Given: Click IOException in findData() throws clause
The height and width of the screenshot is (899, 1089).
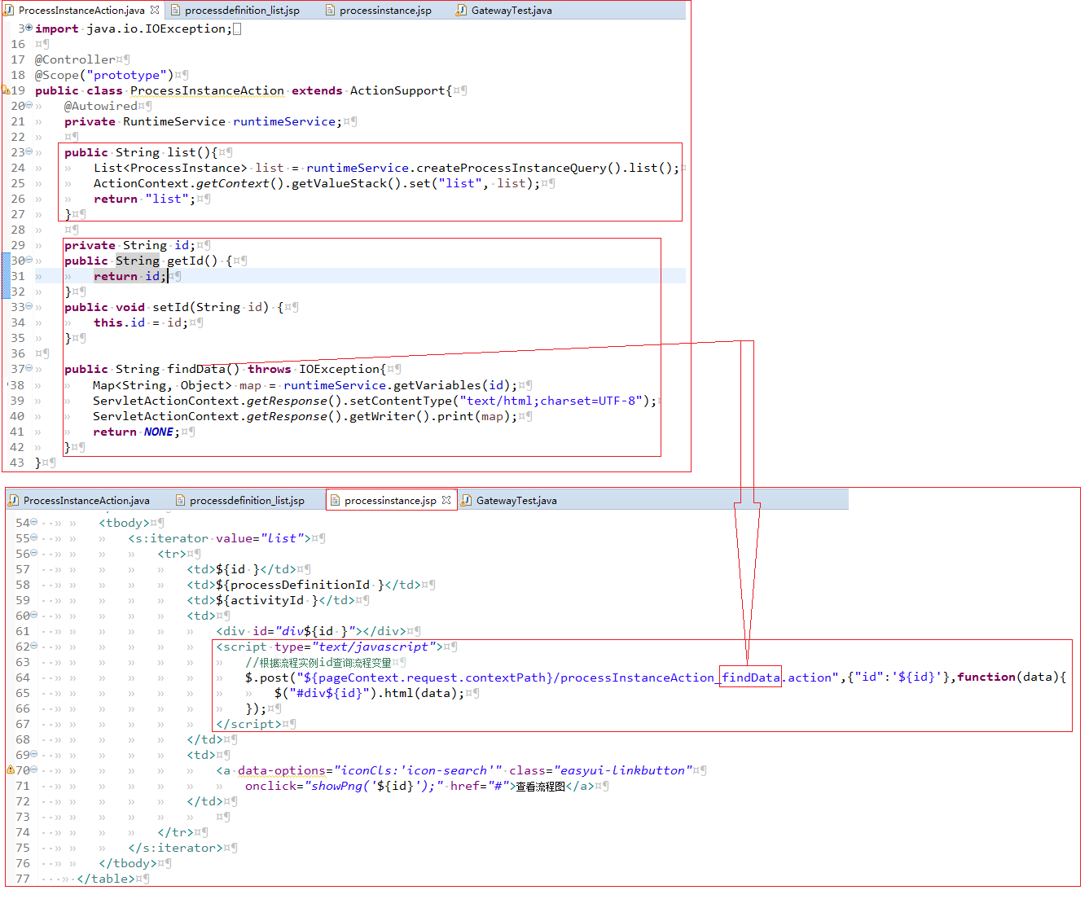Looking at the screenshot, I should (340, 369).
